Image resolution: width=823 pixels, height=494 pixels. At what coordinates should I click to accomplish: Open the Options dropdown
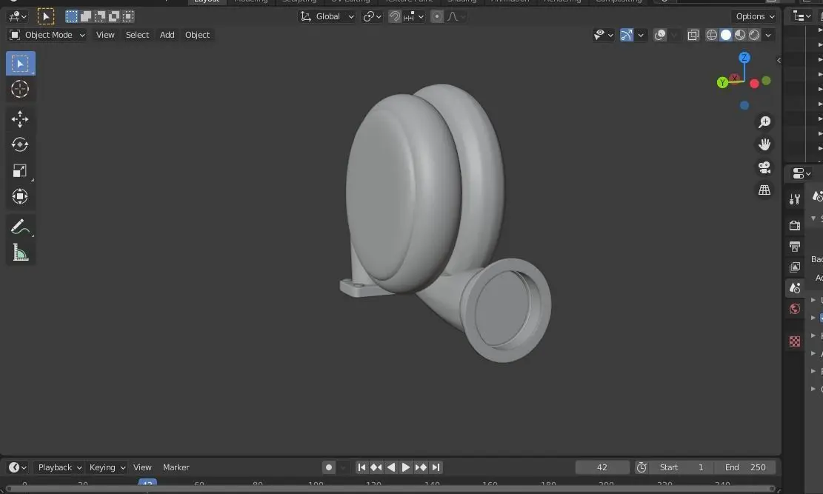point(755,17)
